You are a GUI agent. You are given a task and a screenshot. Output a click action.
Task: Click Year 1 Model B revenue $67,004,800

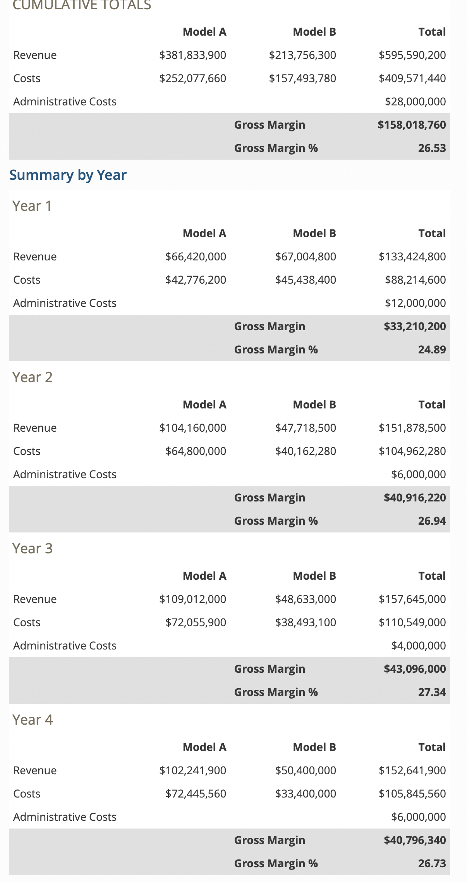(306, 257)
